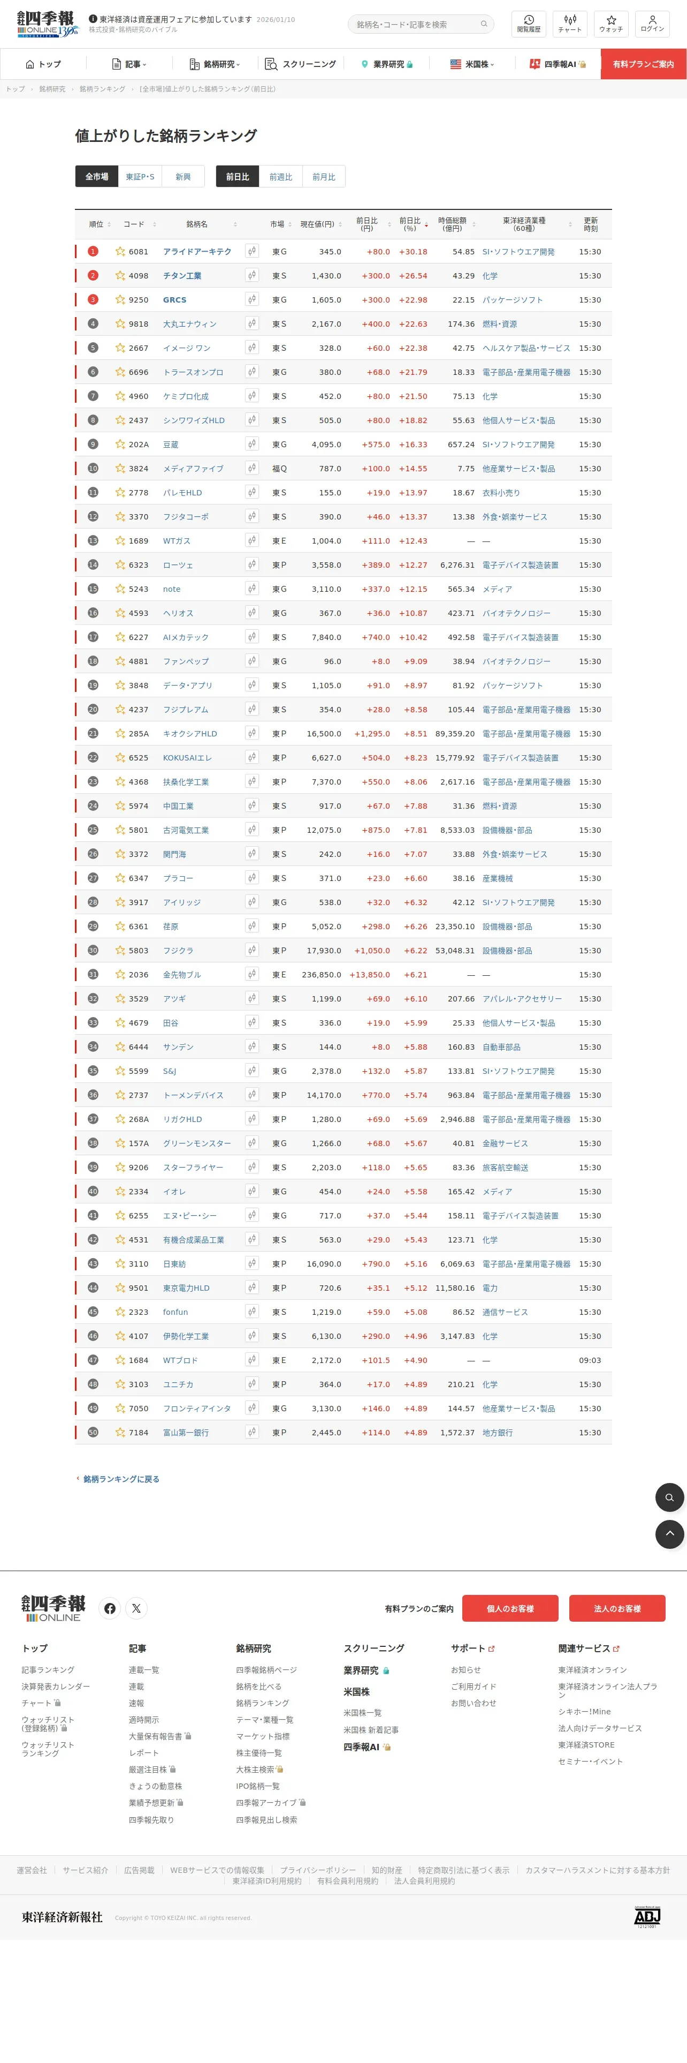The height and width of the screenshot is (2063, 687).
Task: Open chart icon for チタン工業
Action: click(x=252, y=275)
